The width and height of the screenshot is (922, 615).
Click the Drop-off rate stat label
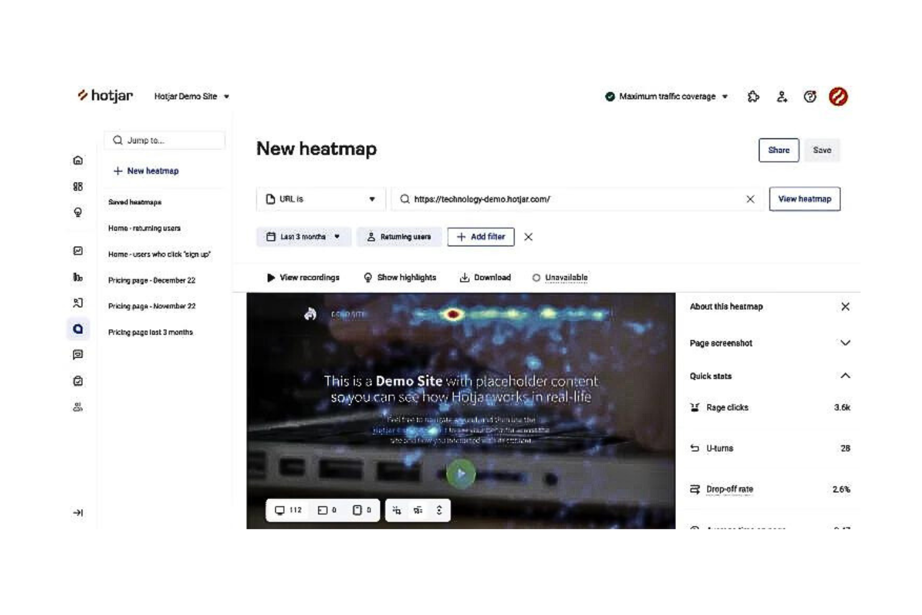tap(730, 489)
